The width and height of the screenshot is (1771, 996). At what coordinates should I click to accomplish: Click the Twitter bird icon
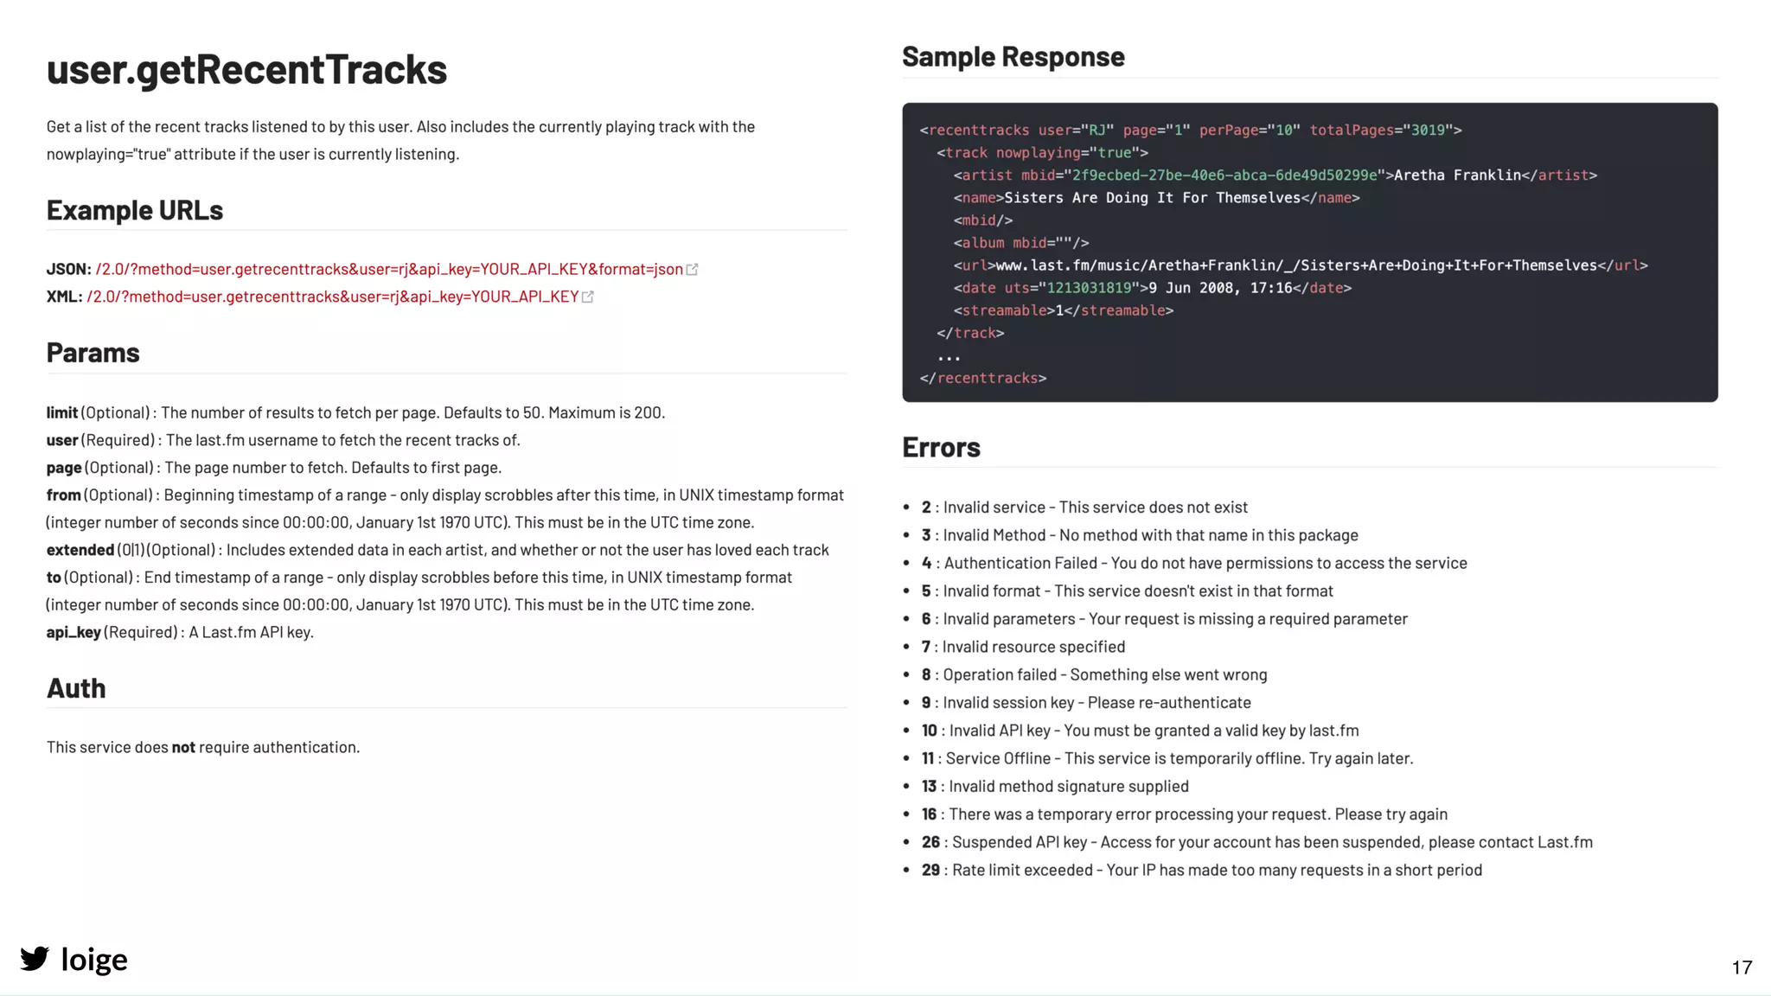[35, 958]
